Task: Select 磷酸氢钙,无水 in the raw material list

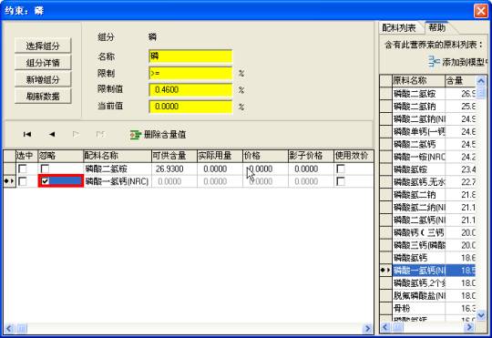Action: [x=418, y=182]
